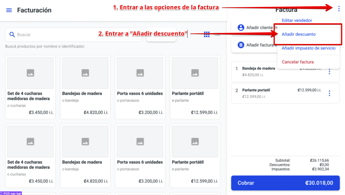This screenshot has height=195, width=345.
Task: Switch to grid view of products
Action: 207,35
